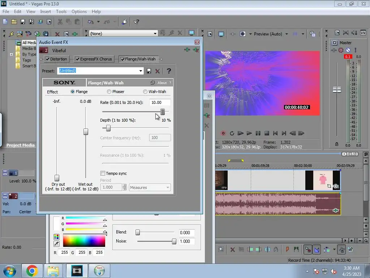
Task: Select the Phaser effect radio button
Action: pyautogui.click(x=109, y=92)
